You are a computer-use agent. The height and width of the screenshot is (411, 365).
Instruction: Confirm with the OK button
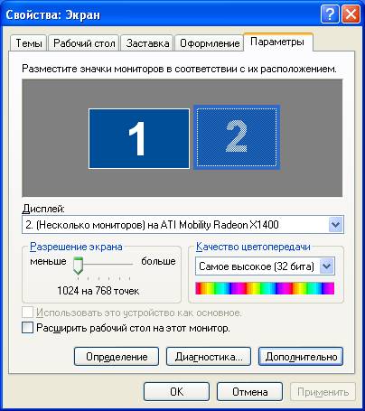point(176,391)
